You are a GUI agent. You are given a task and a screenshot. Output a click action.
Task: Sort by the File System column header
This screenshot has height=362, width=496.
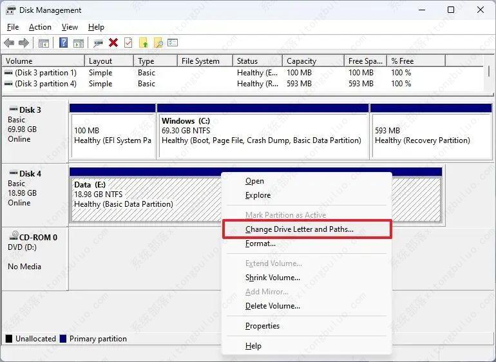200,61
